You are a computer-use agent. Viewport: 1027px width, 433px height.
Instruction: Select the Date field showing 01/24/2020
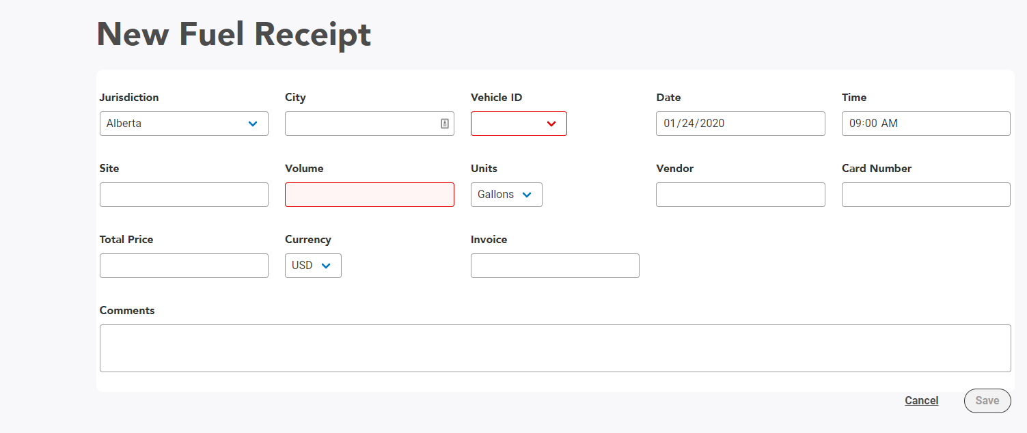pyautogui.click(x=740, y=124)
